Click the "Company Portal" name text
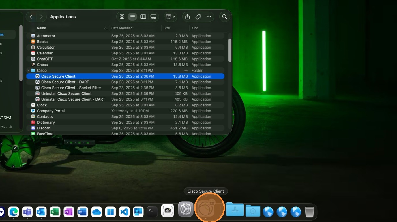Viewport: 397px width, 222px height. [x=51, y=111]
